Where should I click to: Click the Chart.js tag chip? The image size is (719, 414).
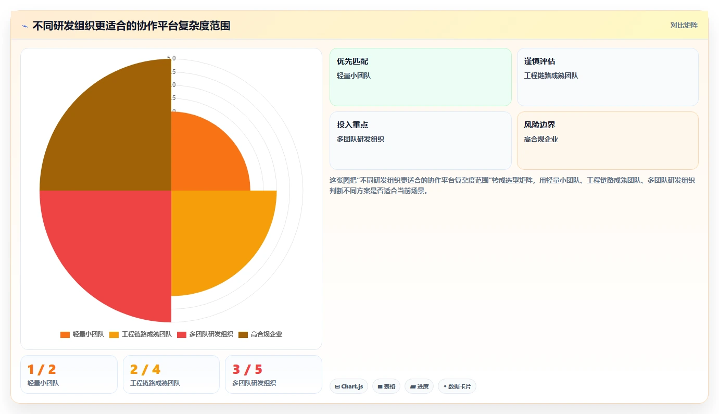click(349, 386)
